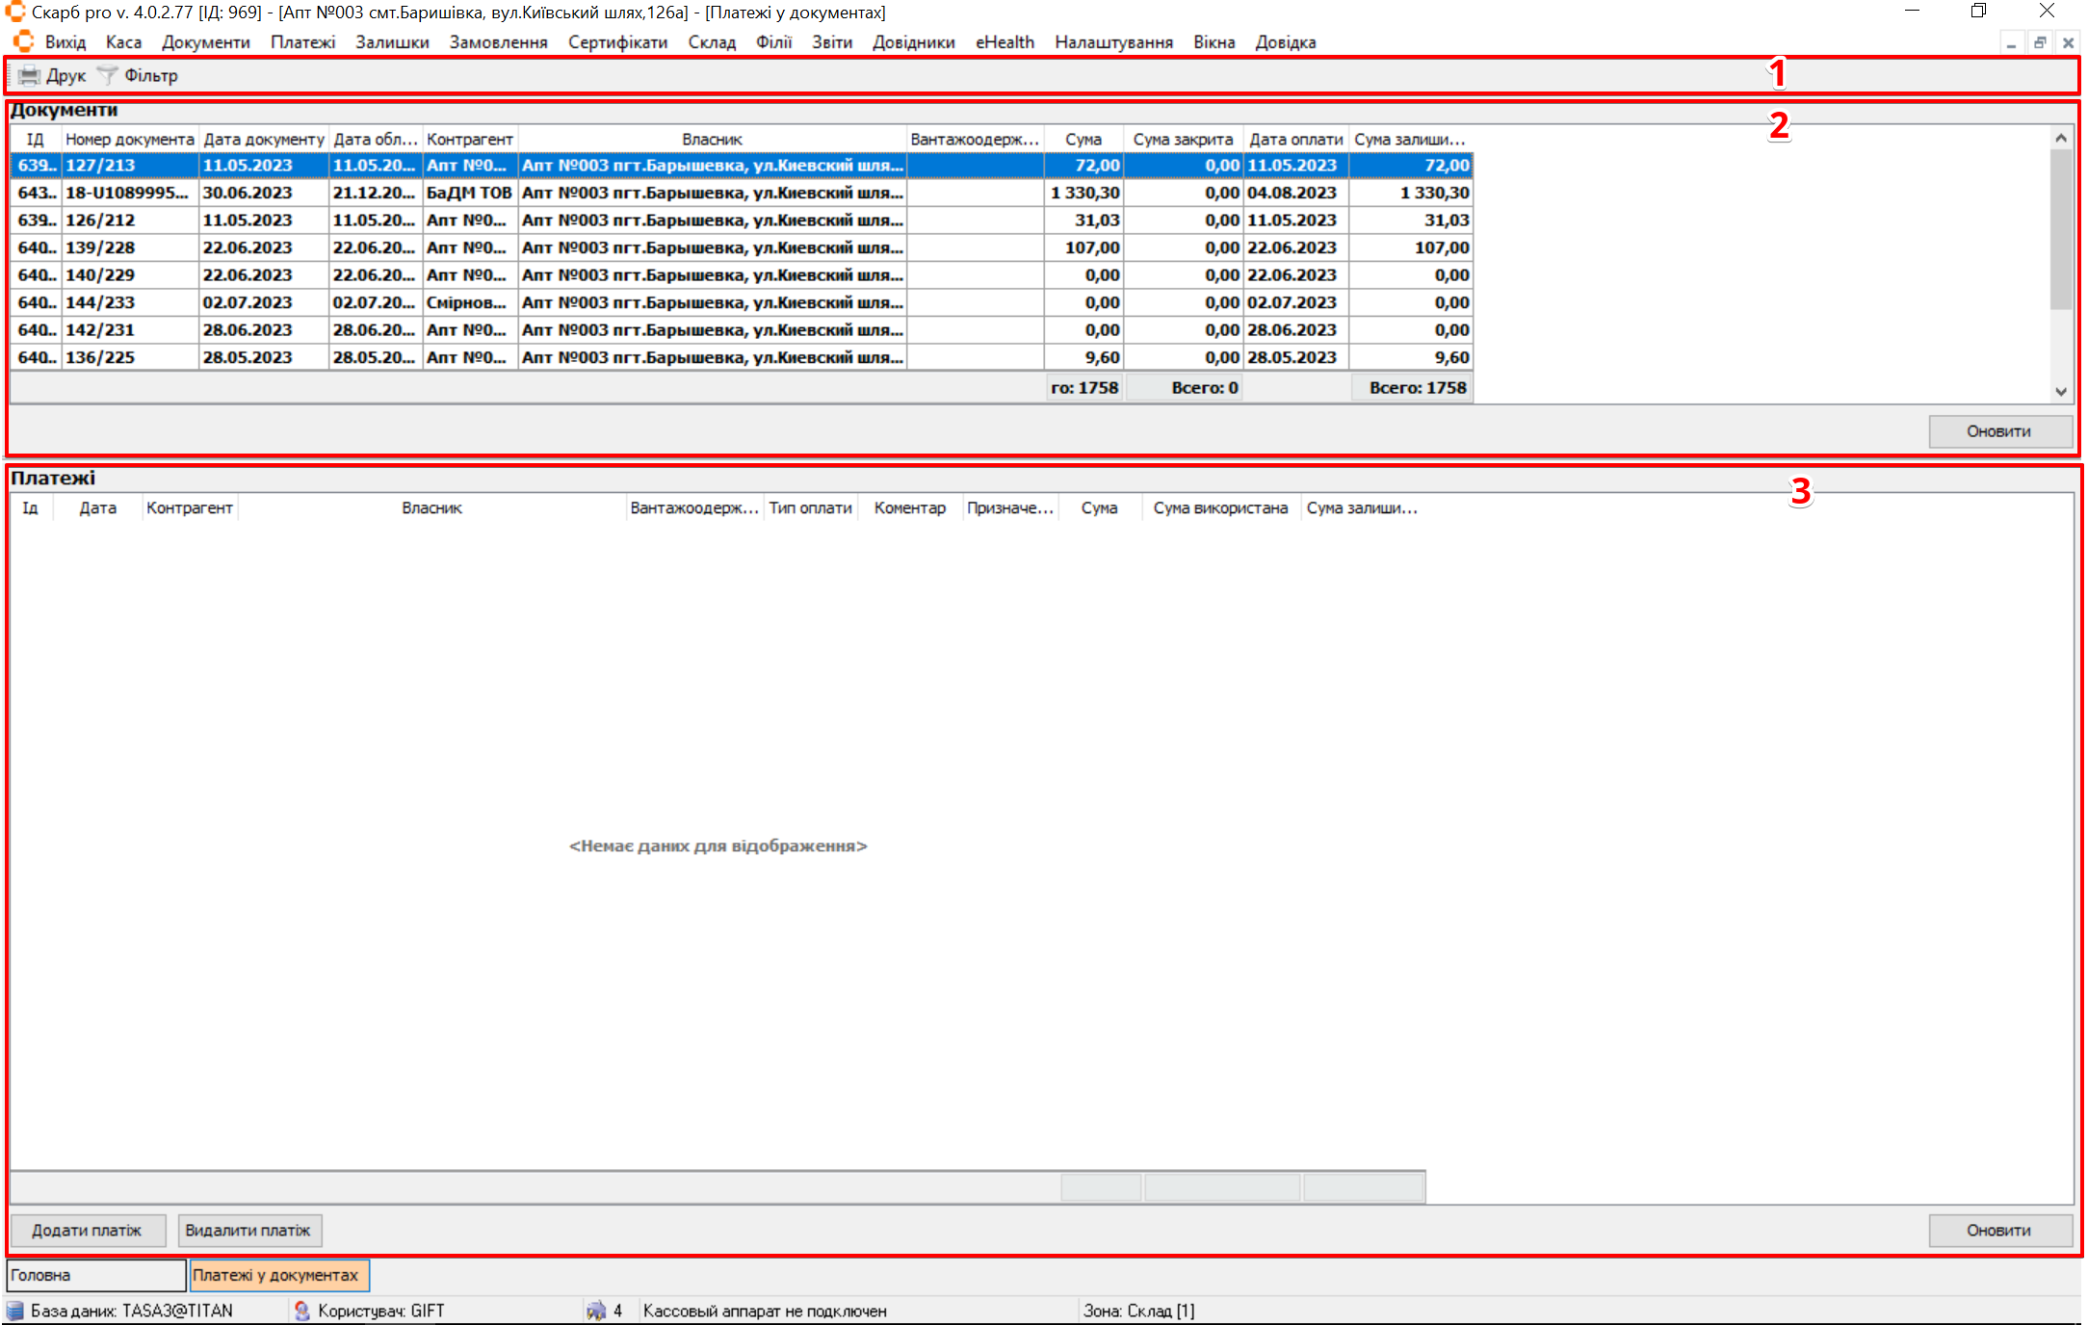Click Оновити in the Документи panel
The width and height of the screenshot is (2088, 1325).
click(x=1999, y=431)
